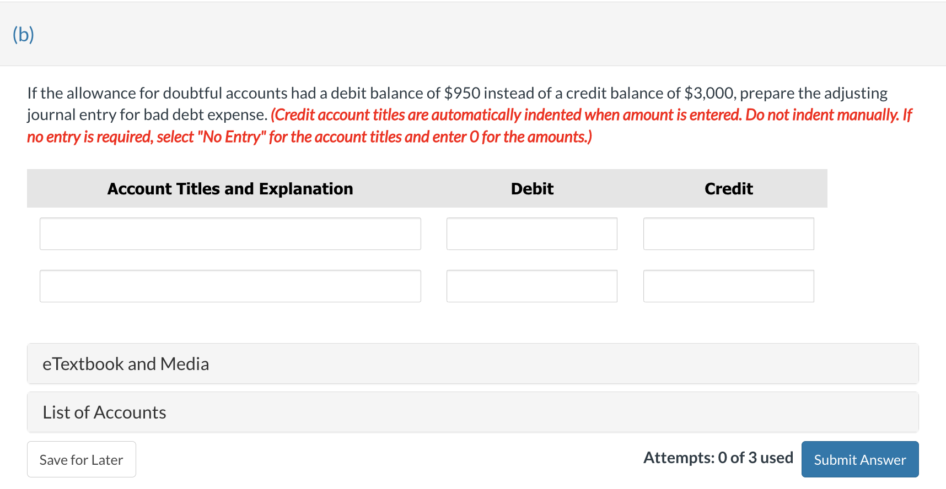The width and height of the screenshot is (946, 489).
Task: Click the Credit column header
Action: (728, 188)
